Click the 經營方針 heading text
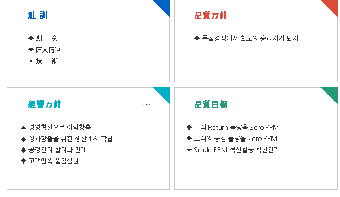Screen dimensions: 340x197 pos(45,104)
